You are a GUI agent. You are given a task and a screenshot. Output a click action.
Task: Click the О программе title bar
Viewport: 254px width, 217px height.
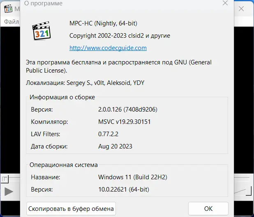(x=123, y=4)
